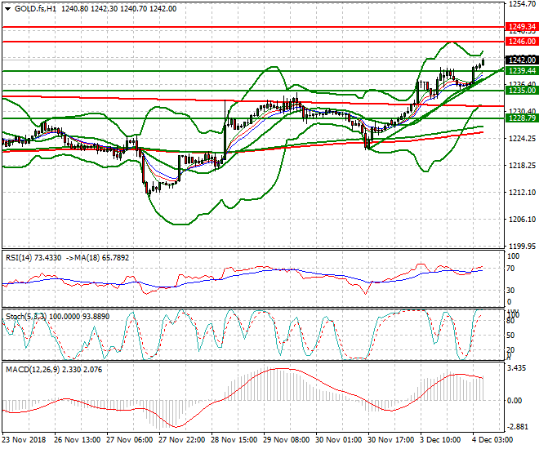Select the green 1228.79 level tag
This screenshot has height=449, width=539.
pos(520,118)
